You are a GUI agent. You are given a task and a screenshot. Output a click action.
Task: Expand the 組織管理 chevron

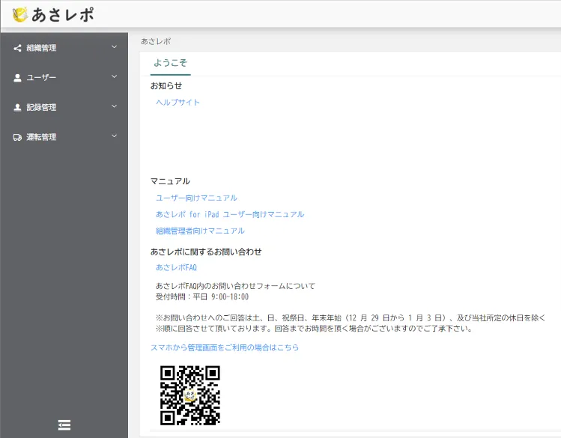(x=114, y=47)
